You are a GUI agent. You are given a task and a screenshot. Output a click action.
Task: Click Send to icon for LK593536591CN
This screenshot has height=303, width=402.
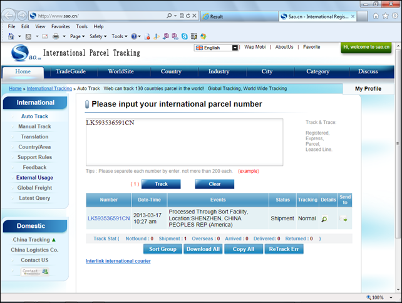[343, 218]
